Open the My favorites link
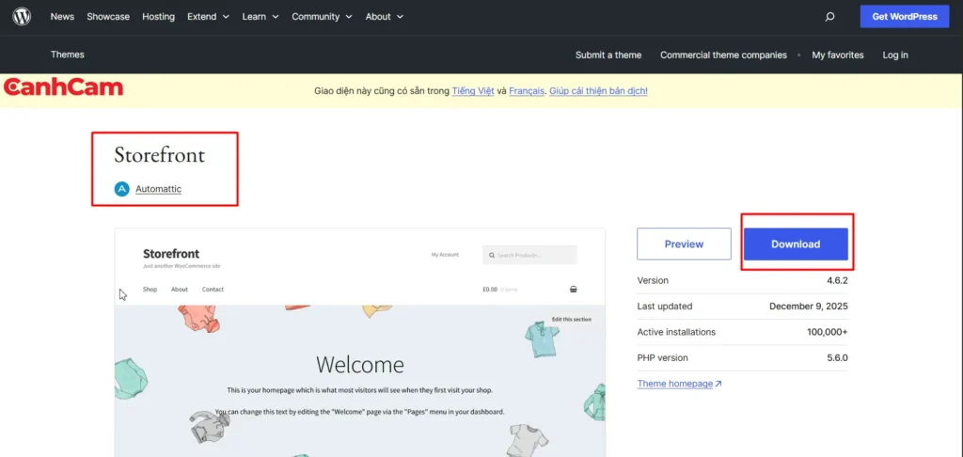 (x=837, y=55)
